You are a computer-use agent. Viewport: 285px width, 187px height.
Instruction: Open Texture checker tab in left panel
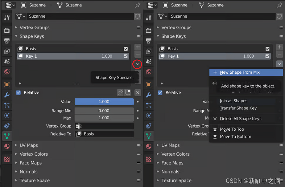point(7,159)
